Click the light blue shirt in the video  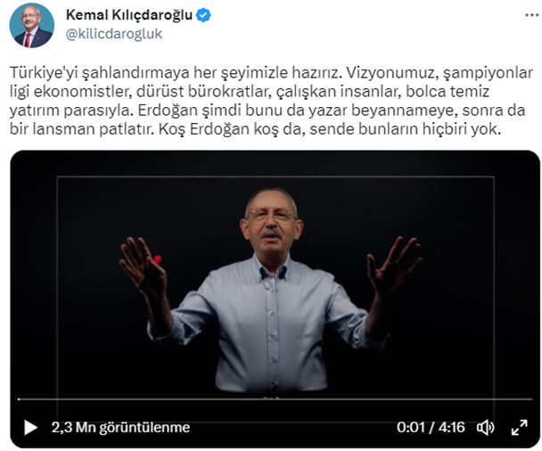coord(271,328)
